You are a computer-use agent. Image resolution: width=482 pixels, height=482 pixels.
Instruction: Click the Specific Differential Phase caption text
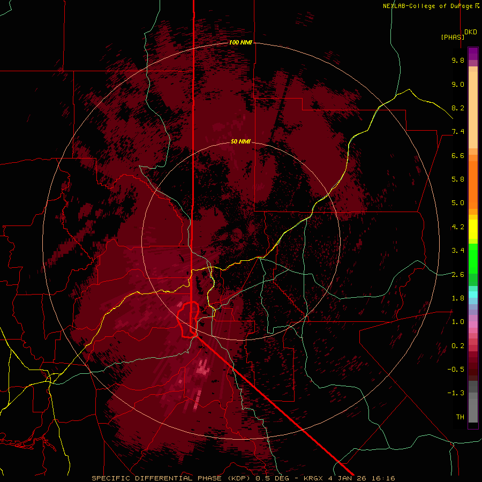coord(243,478)
